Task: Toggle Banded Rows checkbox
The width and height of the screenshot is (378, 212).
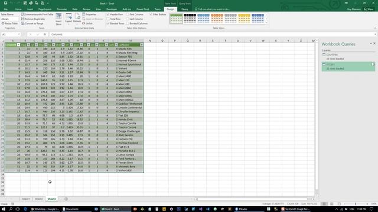Action: [108, 24]
